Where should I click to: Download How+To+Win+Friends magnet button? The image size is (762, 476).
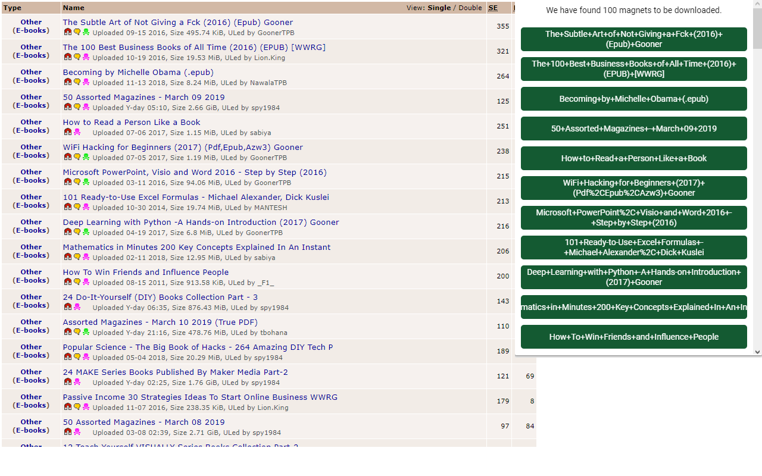tap(634, 337)
